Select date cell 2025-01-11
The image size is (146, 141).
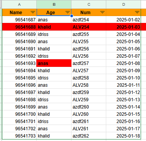tap(123, 85)
